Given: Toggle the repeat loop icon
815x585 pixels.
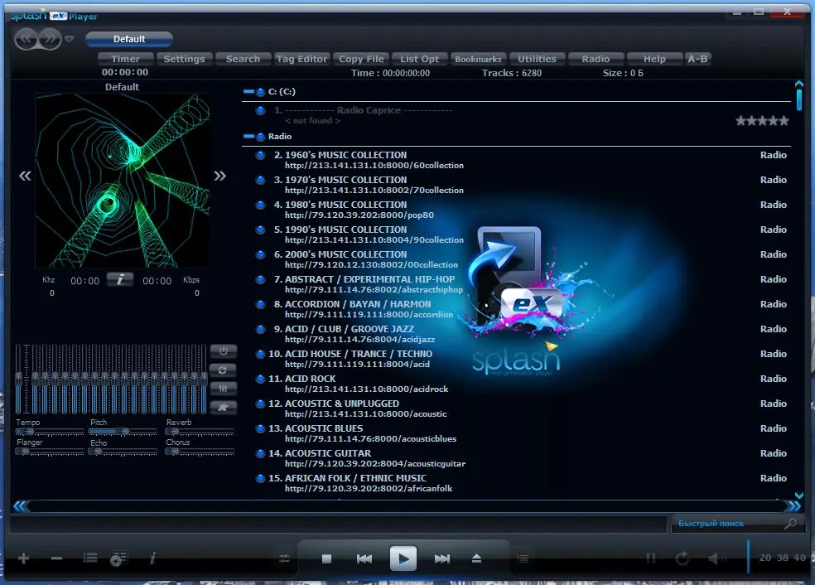Looking at the screenshot, I should [x=682, y=558].
